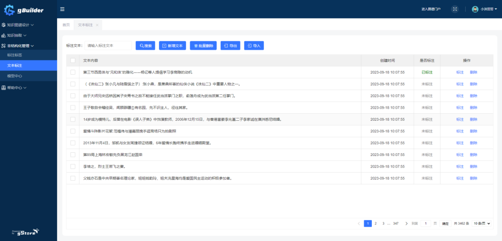Click the 非结构化管理 sidebar icon

pyautogui.click(x=4, y=46)
